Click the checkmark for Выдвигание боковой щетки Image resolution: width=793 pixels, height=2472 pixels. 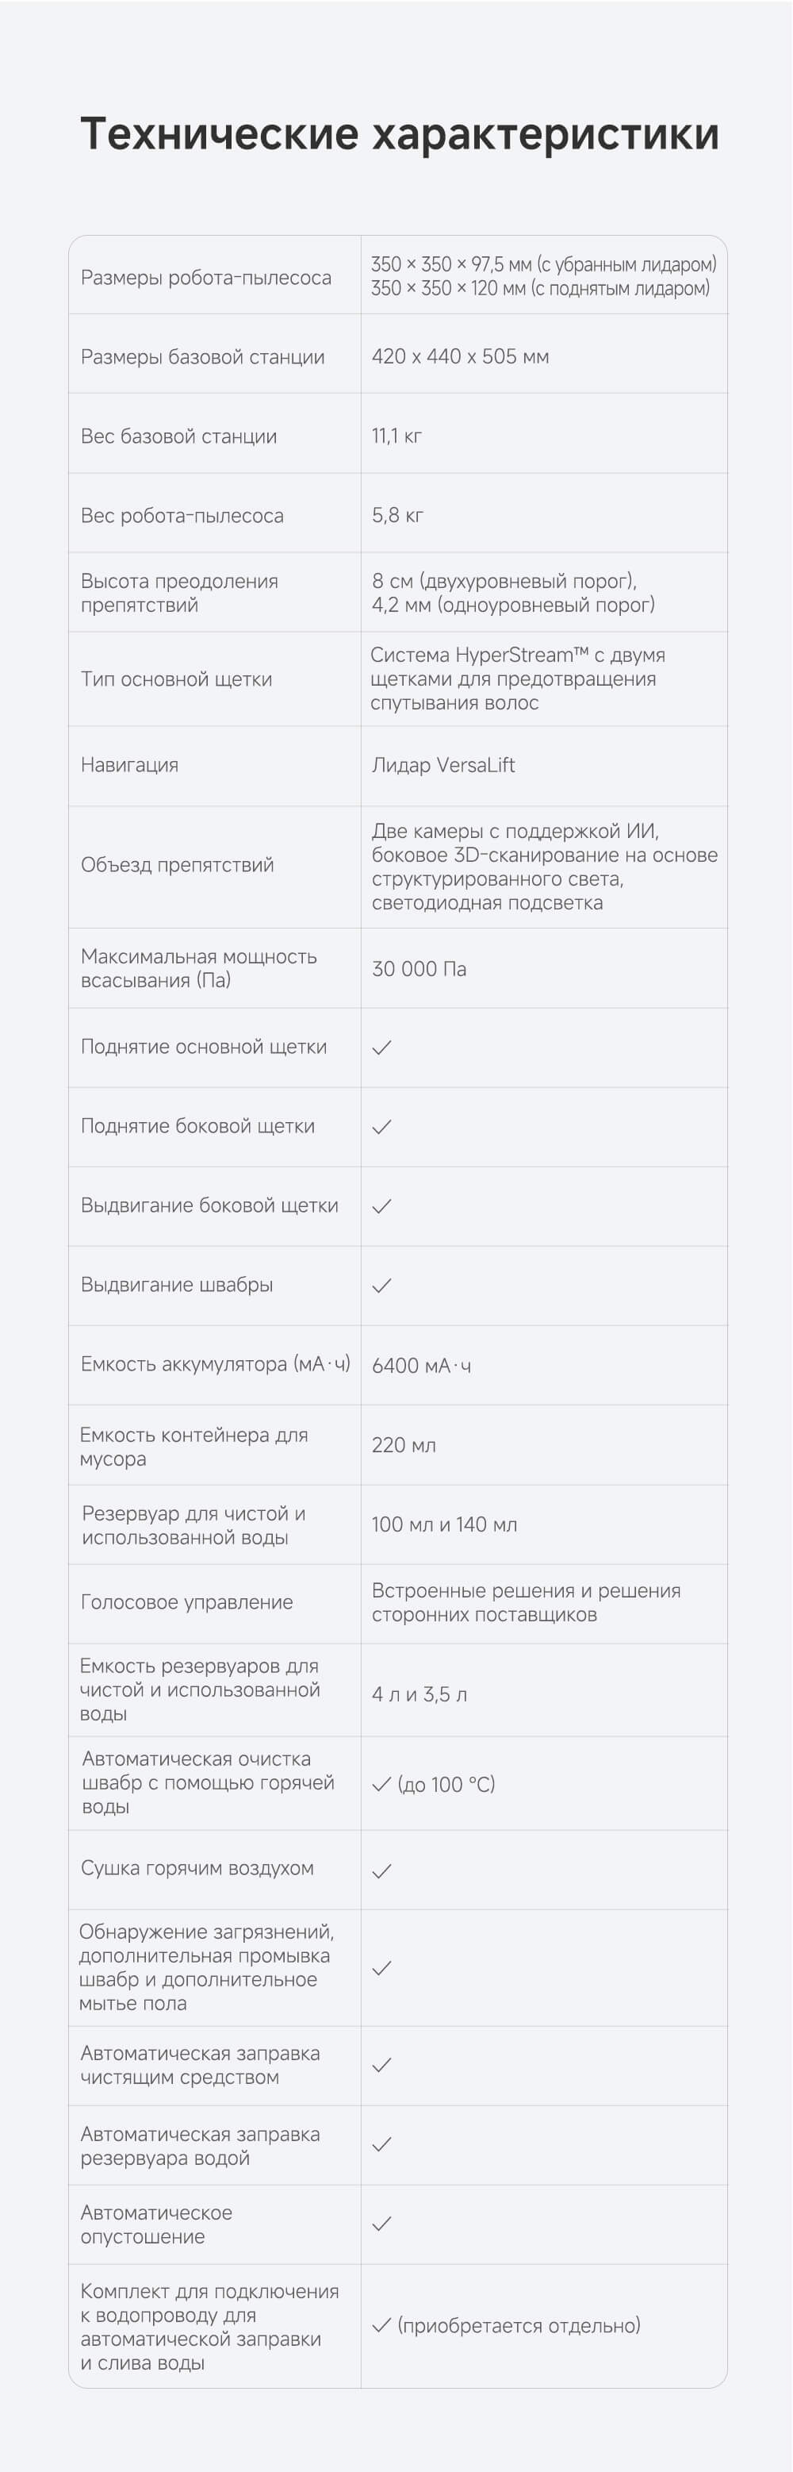coord(381,1206)
